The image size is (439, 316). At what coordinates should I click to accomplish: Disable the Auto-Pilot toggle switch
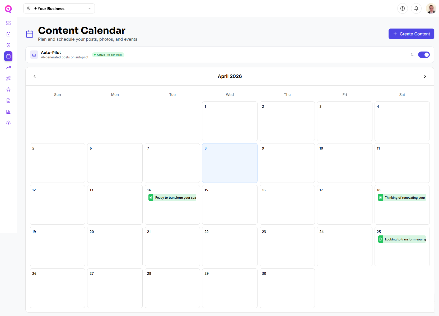[x=424, y=55]
